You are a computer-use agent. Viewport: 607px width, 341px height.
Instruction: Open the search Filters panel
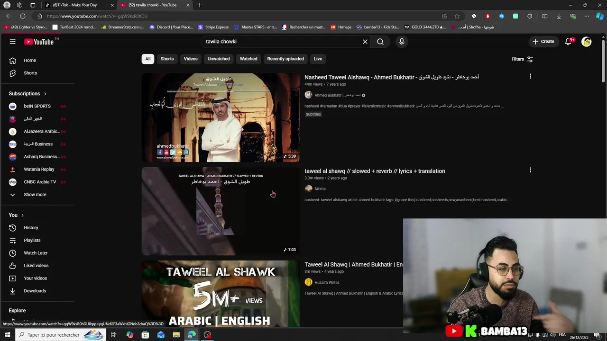click(x=522, y=59)
